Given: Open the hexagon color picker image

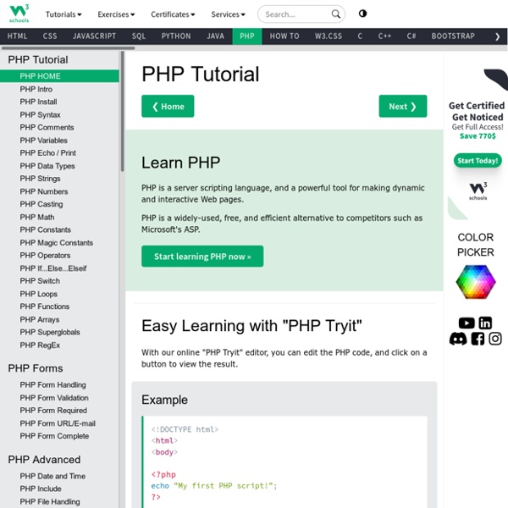Looking at the screenshot, I should (x=476, y=282).
